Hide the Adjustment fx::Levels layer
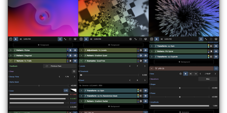This screenshot has width=227, height=113. pos(146,50)
